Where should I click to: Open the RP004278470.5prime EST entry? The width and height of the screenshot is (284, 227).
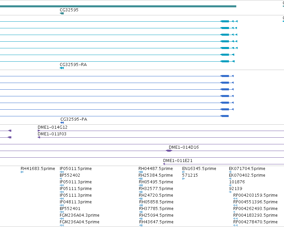point(255,222)
